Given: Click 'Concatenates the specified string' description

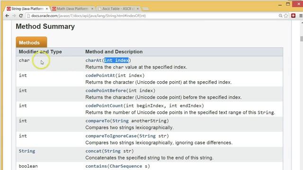Looking at the screenshot, I should [x=149, y=158].
